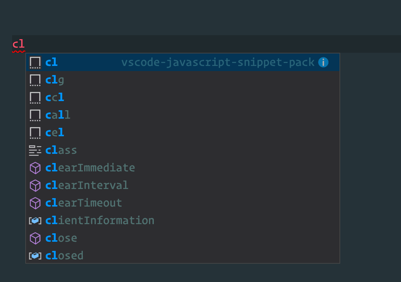This screenshot has height=282, width=401.
Task: Click method cube icon for clearImmediate
Action: click(35, 168)
